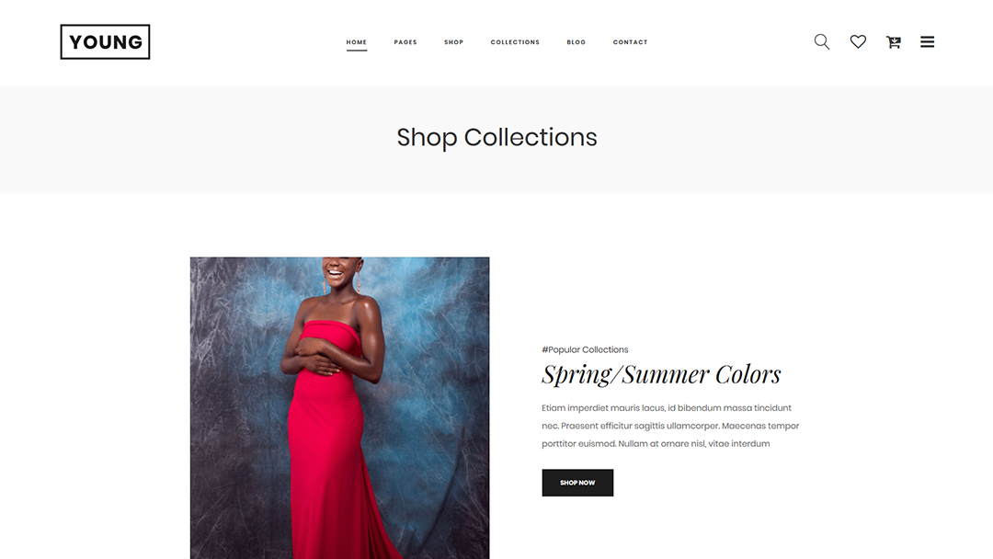Open the search magnifier icon
993x559 pixels.
click(x=821, y=41)
